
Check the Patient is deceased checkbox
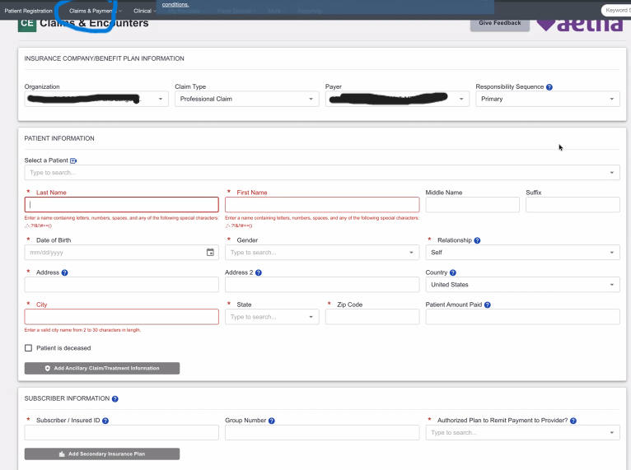click(x=29, y=348)
